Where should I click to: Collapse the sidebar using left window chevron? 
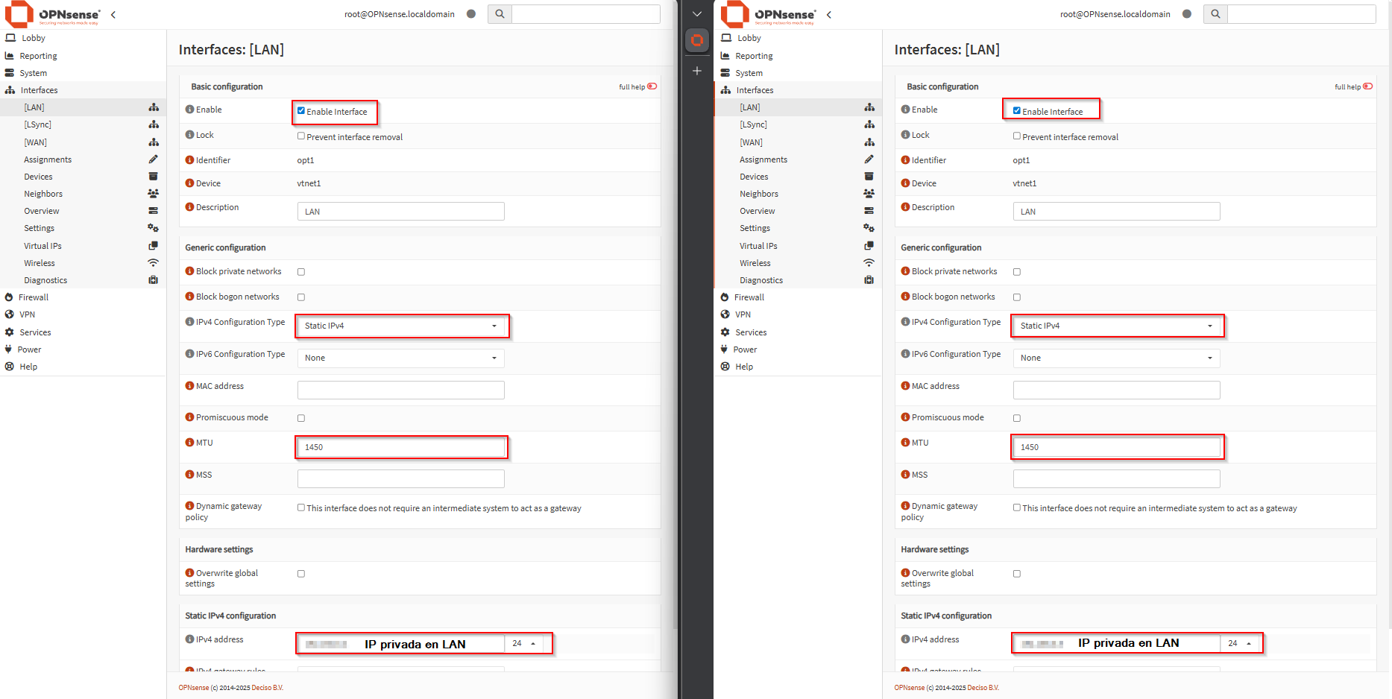pos(113,14)
